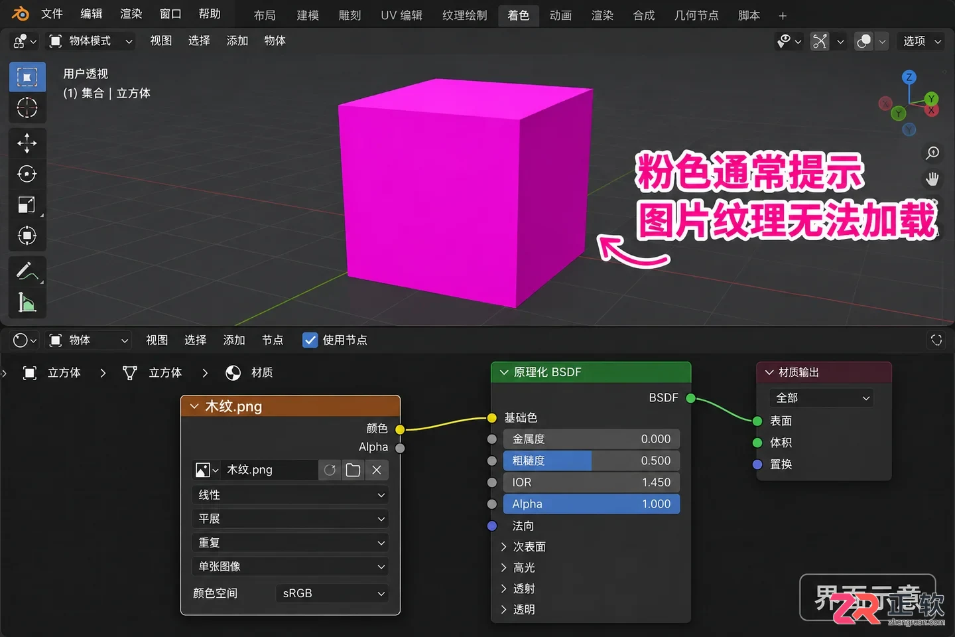955x637 pixels.
Task: Open the 全部 target dropdown in 材质输出
Action: tap(822, 398)
